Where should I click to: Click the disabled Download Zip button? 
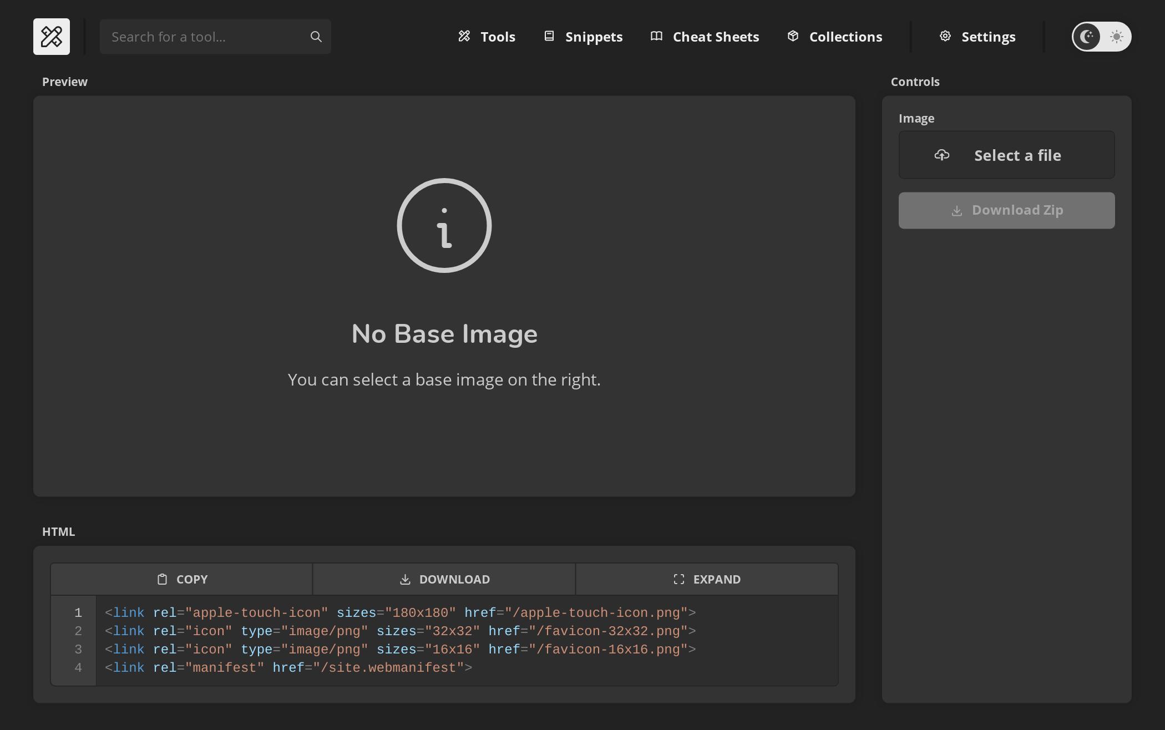(1006, 210)
